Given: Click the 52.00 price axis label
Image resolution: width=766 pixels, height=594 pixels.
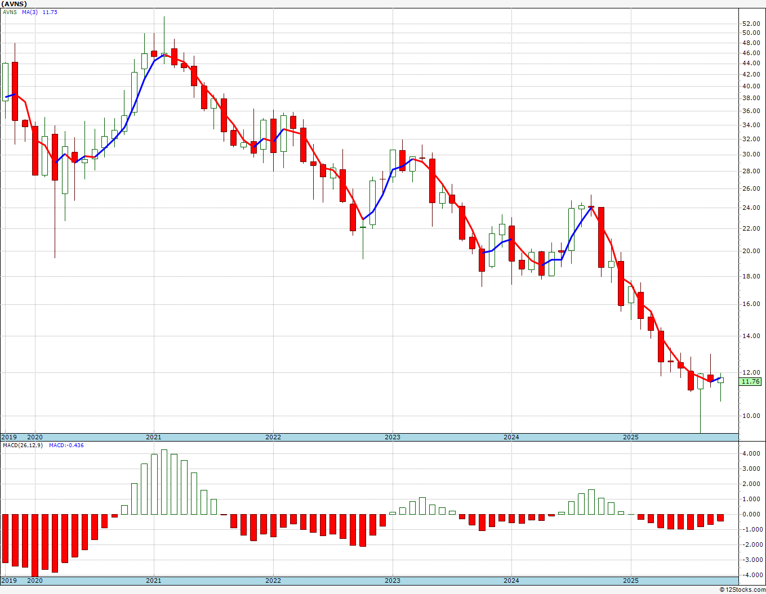Looking at the screenshot, I should pos(751,24).
